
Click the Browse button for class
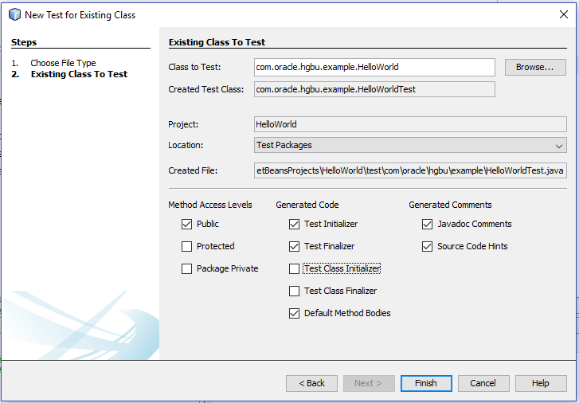[534, 68]
